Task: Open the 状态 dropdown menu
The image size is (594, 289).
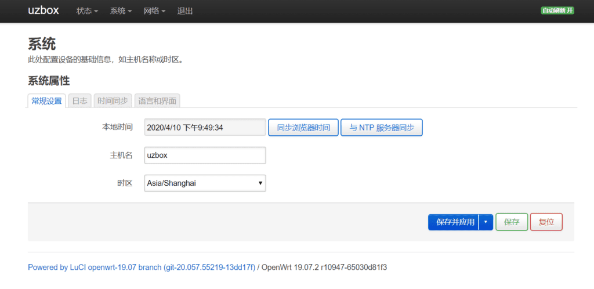Action: 87,11
